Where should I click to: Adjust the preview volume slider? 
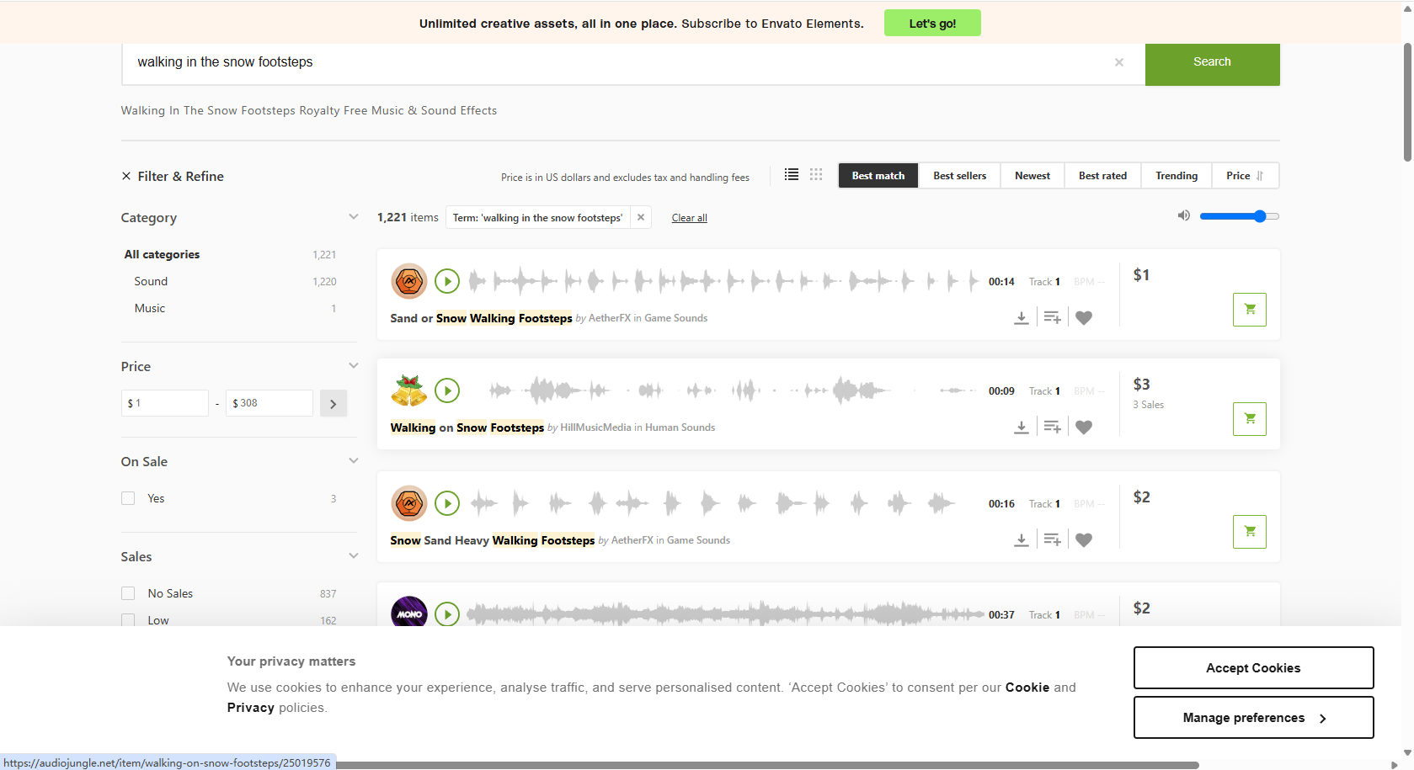[1240, 216]
